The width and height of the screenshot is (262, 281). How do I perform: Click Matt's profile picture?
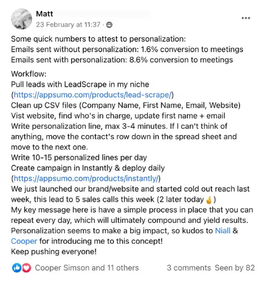click(21, 19)
